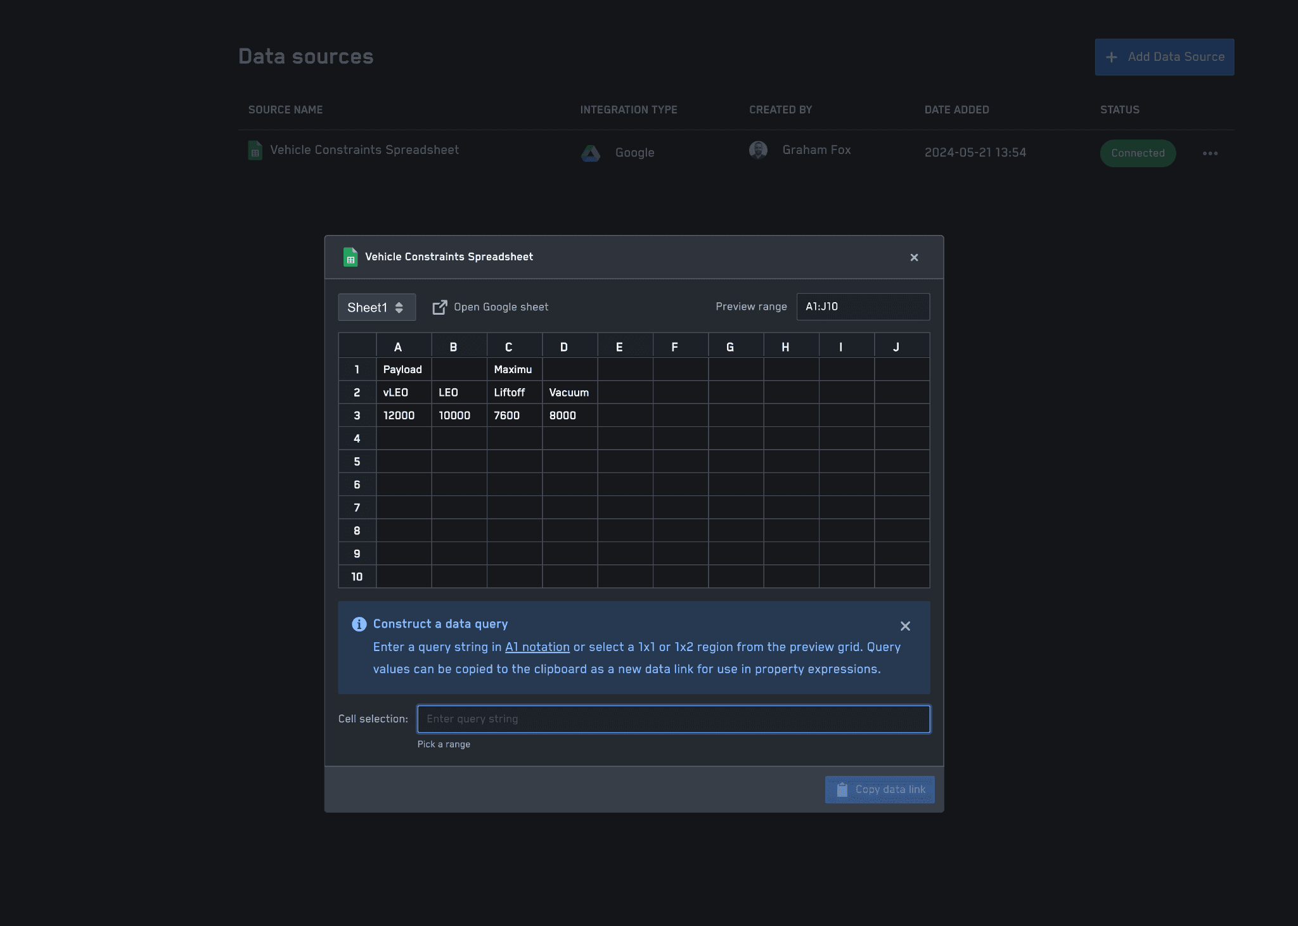Click the info icon beside Construct a data query
This screenshot has width=1298, height=926.
(x=359, y=624)
